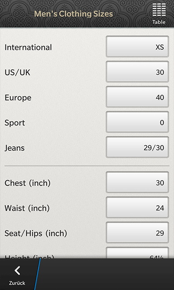
Task: Click the Chest (inch) value box
Action: pos(137,182)
